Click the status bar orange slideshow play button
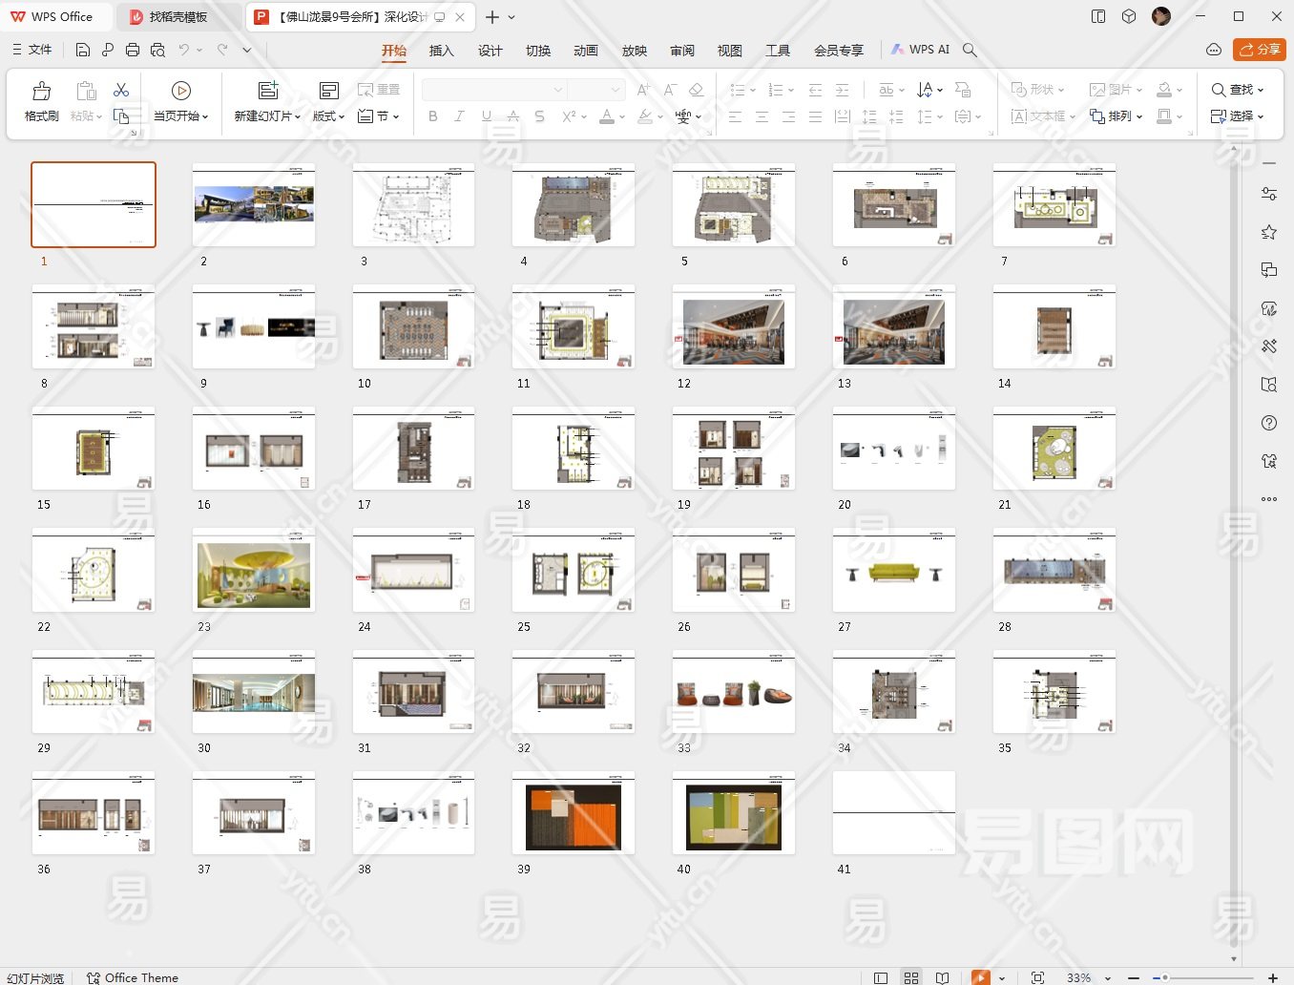 980,977
